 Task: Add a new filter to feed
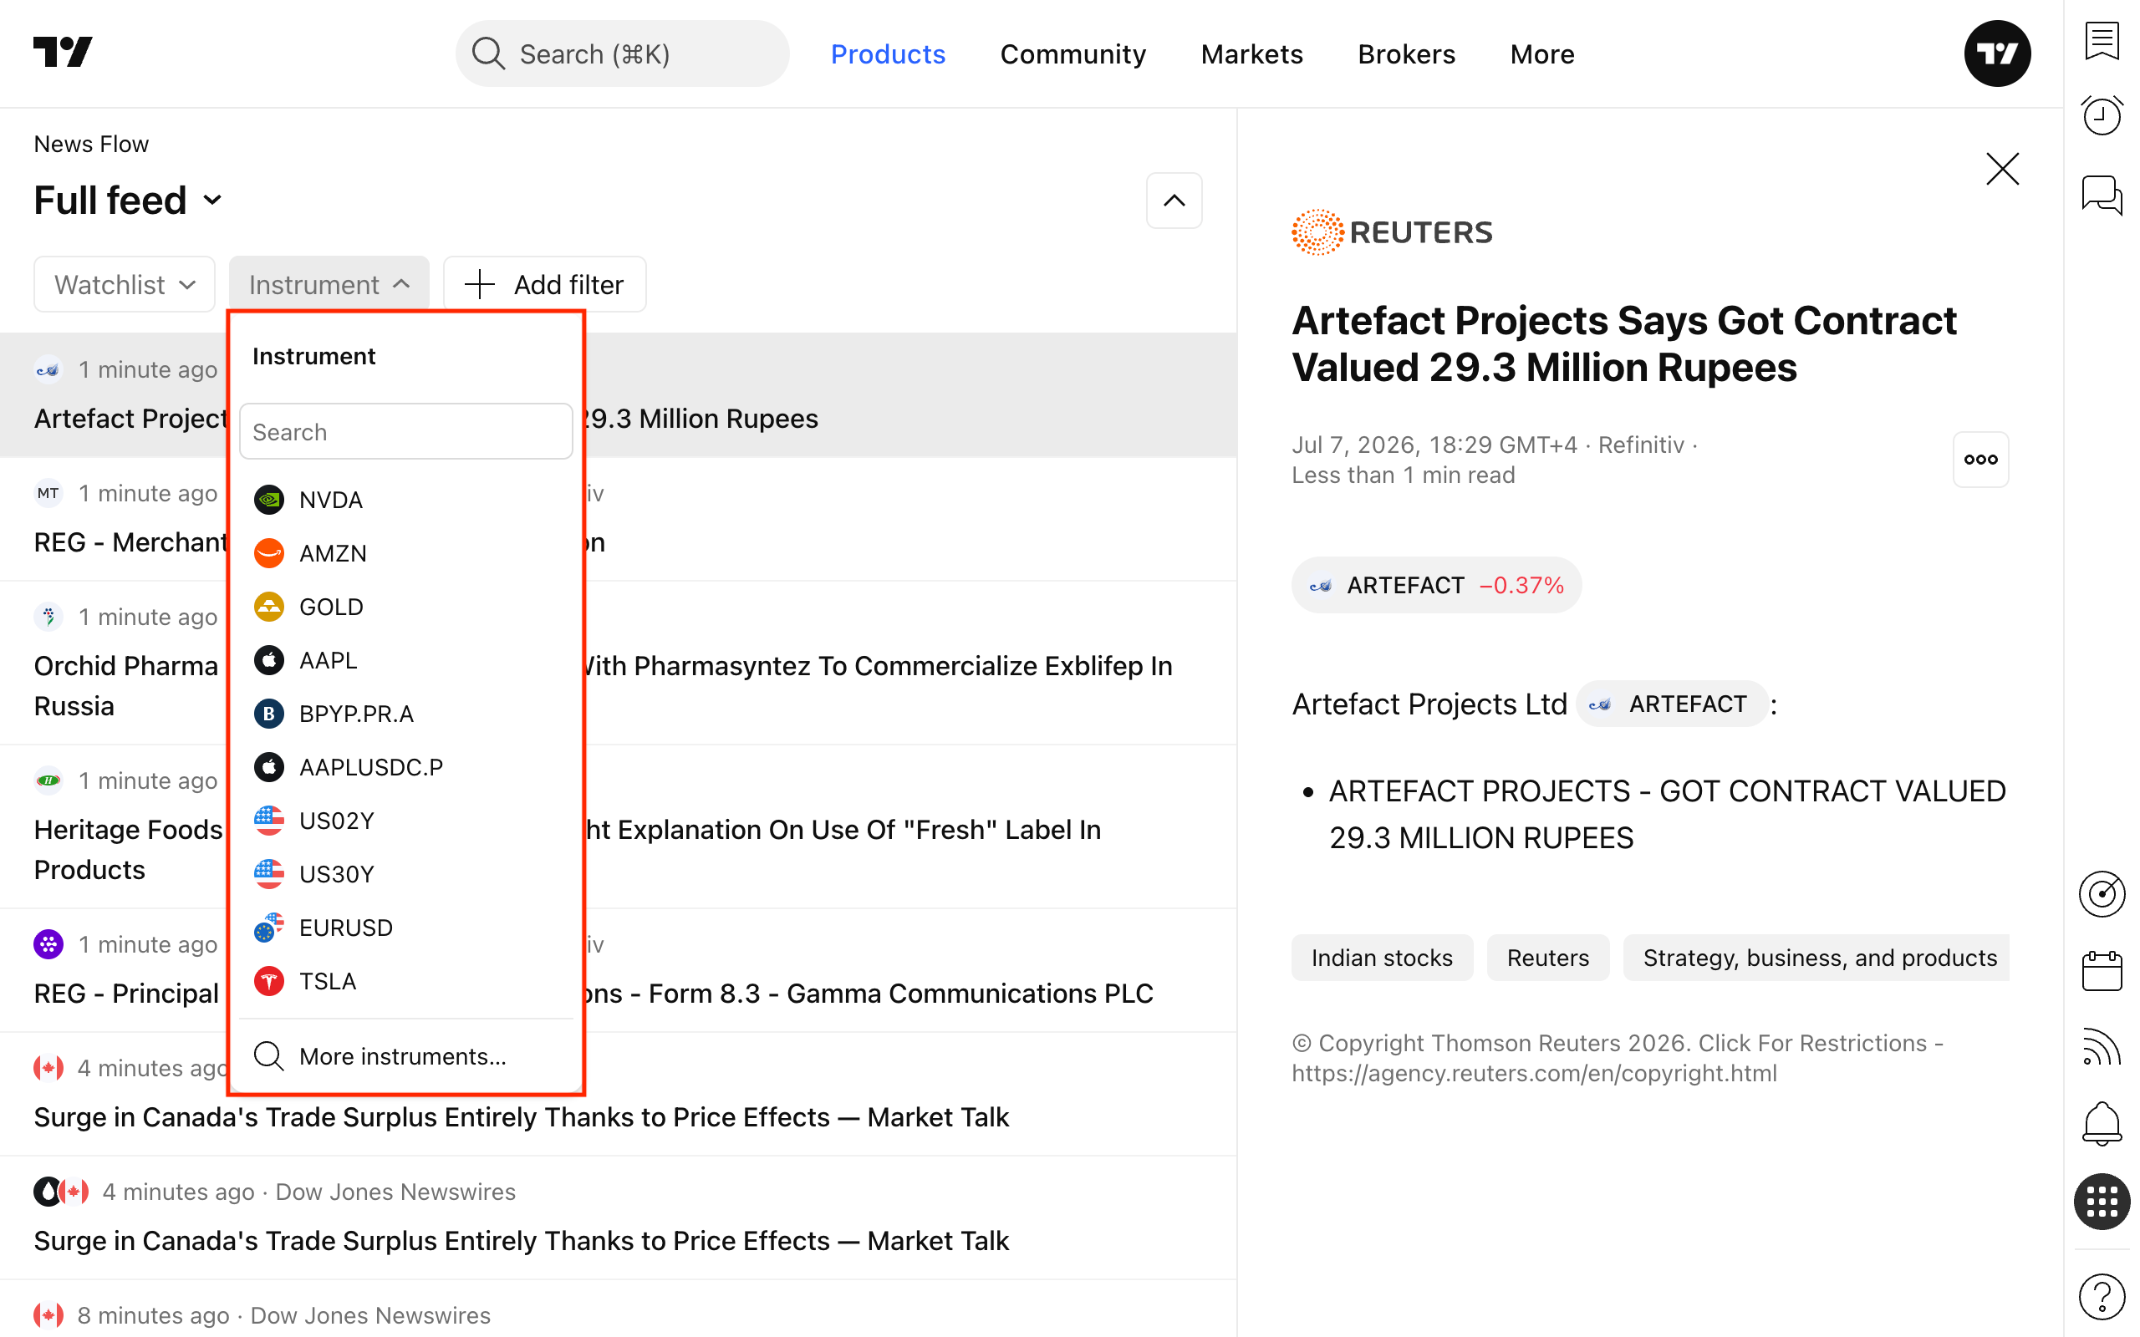click(x=545, y=285)
